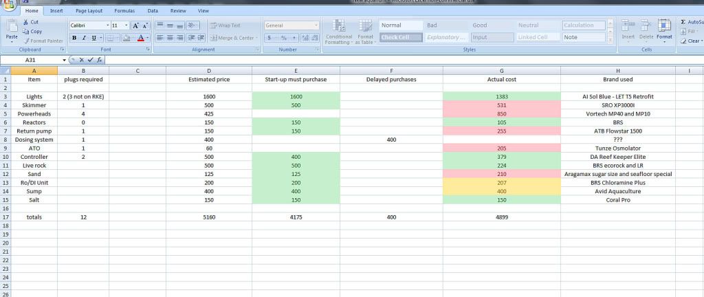Toggle Center horizontal alignment
Image resolution: width=704 pixels, height=297 pixels.
click(x=170, y=38)
